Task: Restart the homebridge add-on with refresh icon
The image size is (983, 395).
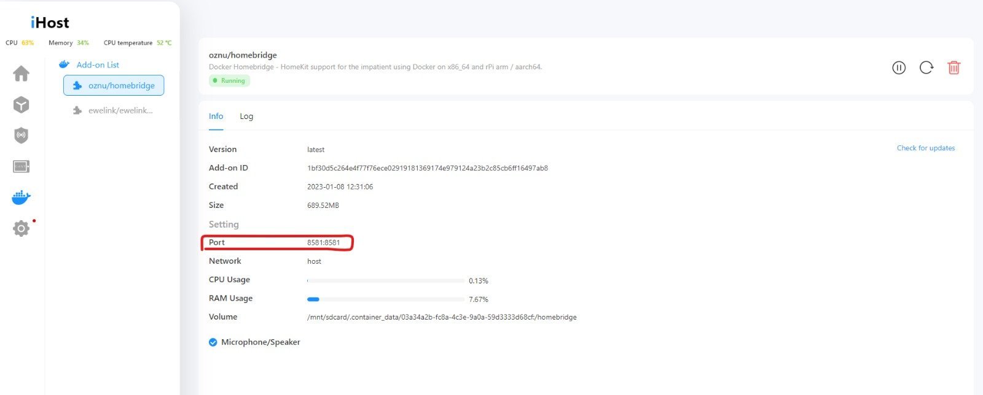Action: coord(926,67)
